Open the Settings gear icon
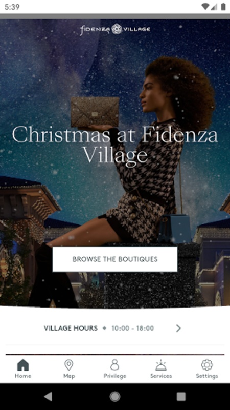The width and height of the screenshot is (230, 410). click(x=207, y=365)
